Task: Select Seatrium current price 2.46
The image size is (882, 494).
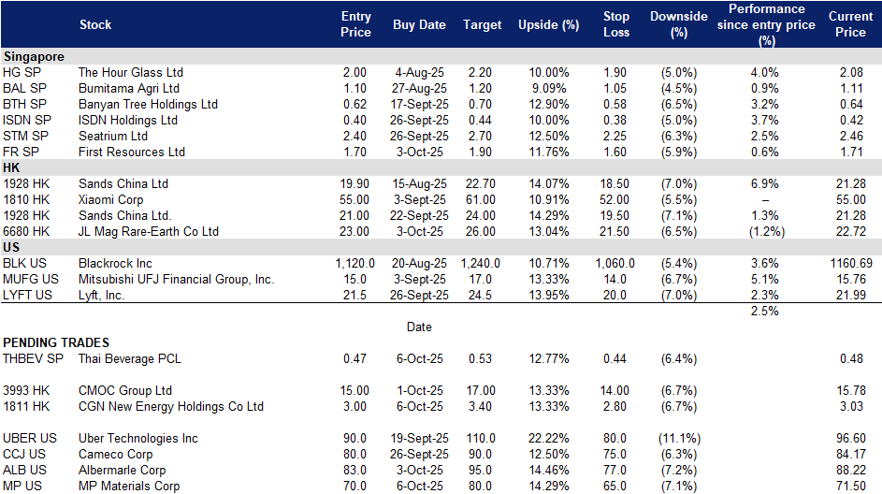Action: coord(851,137)
